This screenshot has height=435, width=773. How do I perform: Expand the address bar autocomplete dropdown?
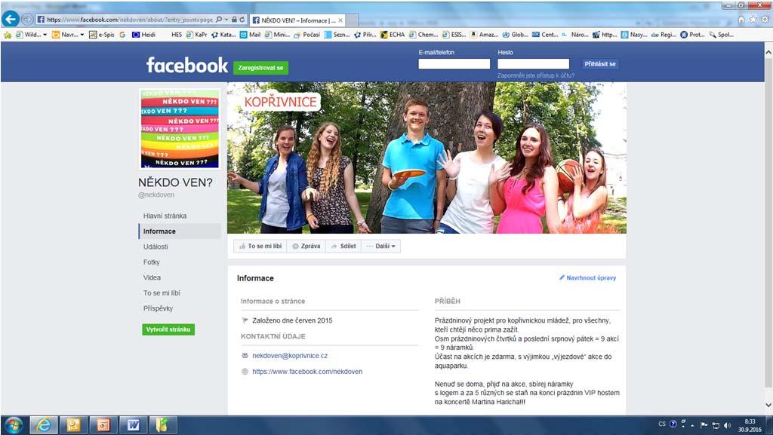point(226,20)
